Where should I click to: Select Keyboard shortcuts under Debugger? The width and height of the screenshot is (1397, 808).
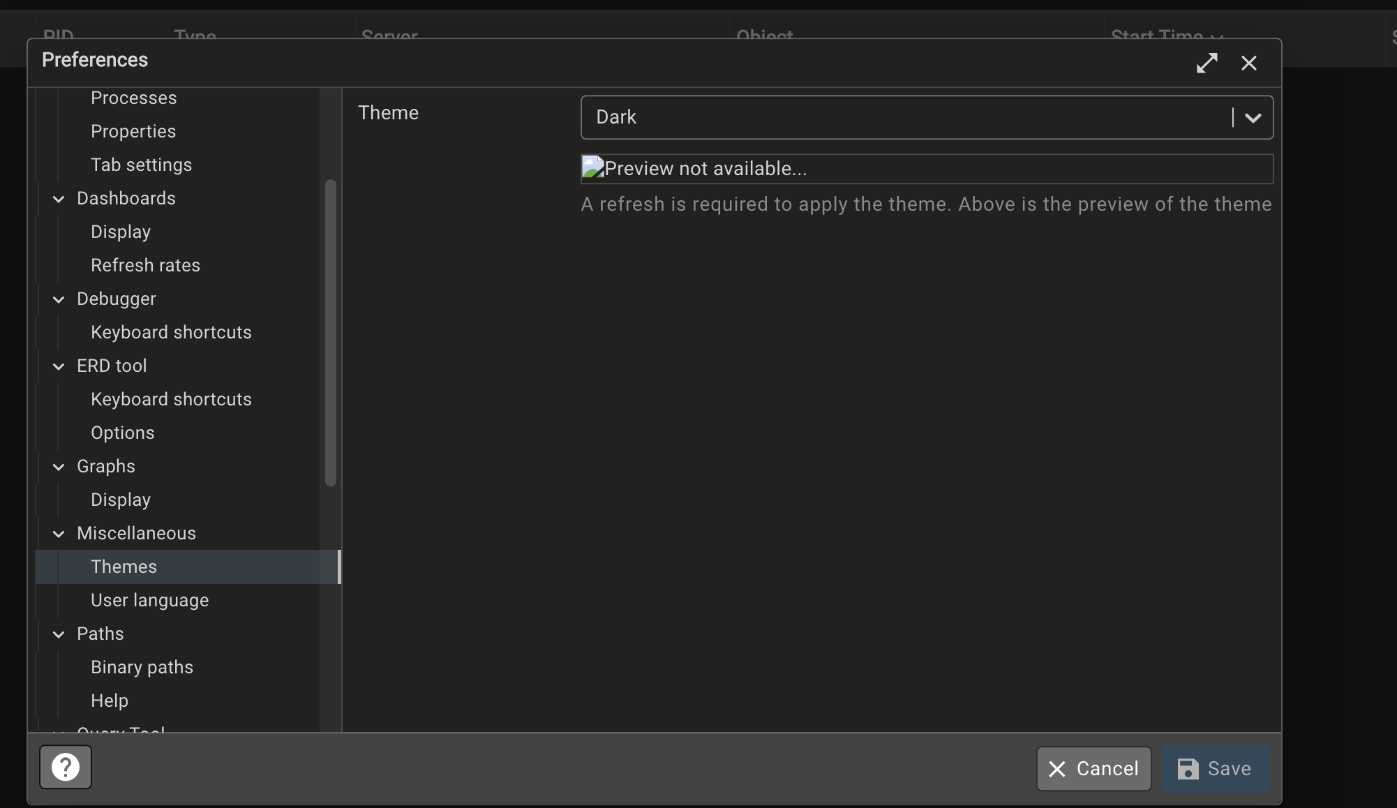(x=171, y=332)
